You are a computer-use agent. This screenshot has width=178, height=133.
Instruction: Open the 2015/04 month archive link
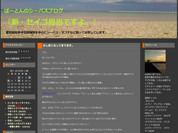(x=19, y=71)
